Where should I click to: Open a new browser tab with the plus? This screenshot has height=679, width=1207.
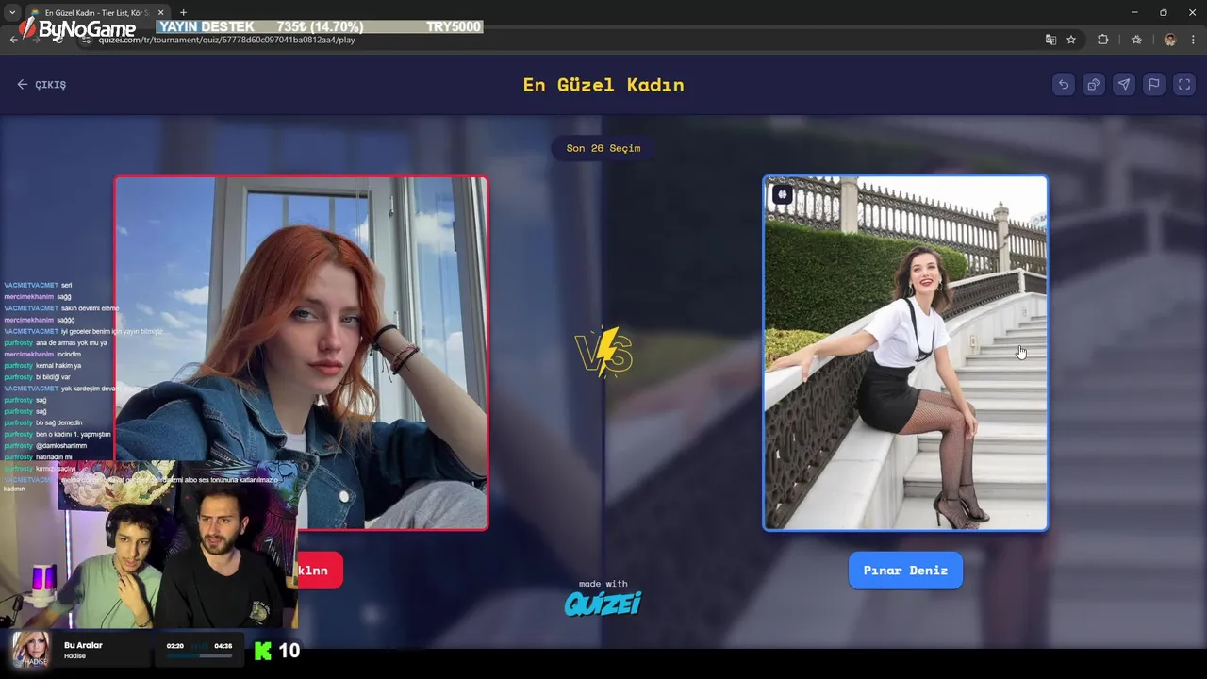pyautogui.click(x=183, y=12)
